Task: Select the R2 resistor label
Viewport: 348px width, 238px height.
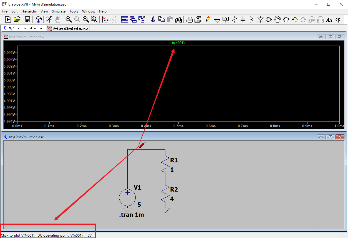Action: click(x=174, y=189)
